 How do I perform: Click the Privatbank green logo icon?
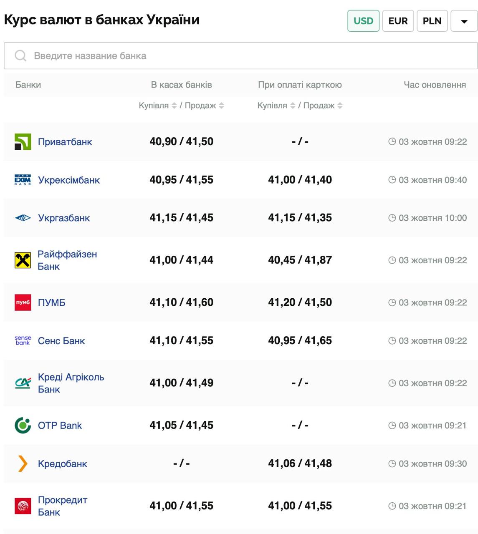pos(23,142)
